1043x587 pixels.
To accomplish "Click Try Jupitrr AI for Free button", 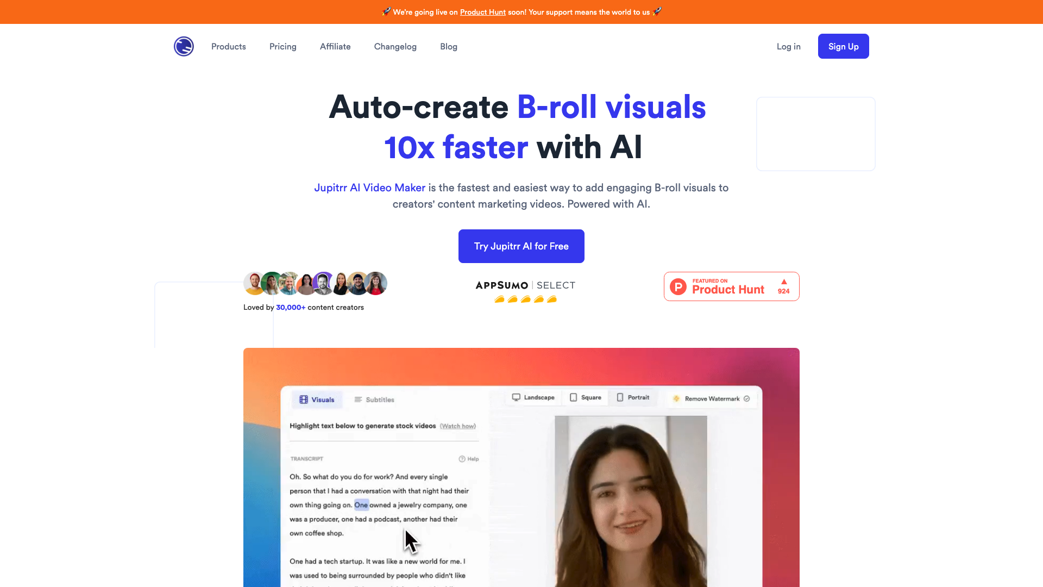I will pyautogui.click(x=521, y=246).
